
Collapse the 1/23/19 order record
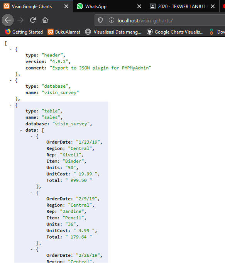click(x=32, y=136)
